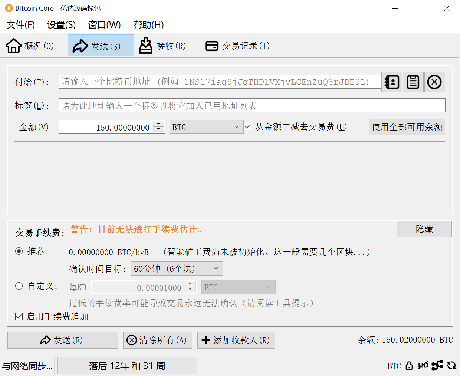Open the BTC unit dropdown next to amount
460x376 pixels.
coord(206,127)
